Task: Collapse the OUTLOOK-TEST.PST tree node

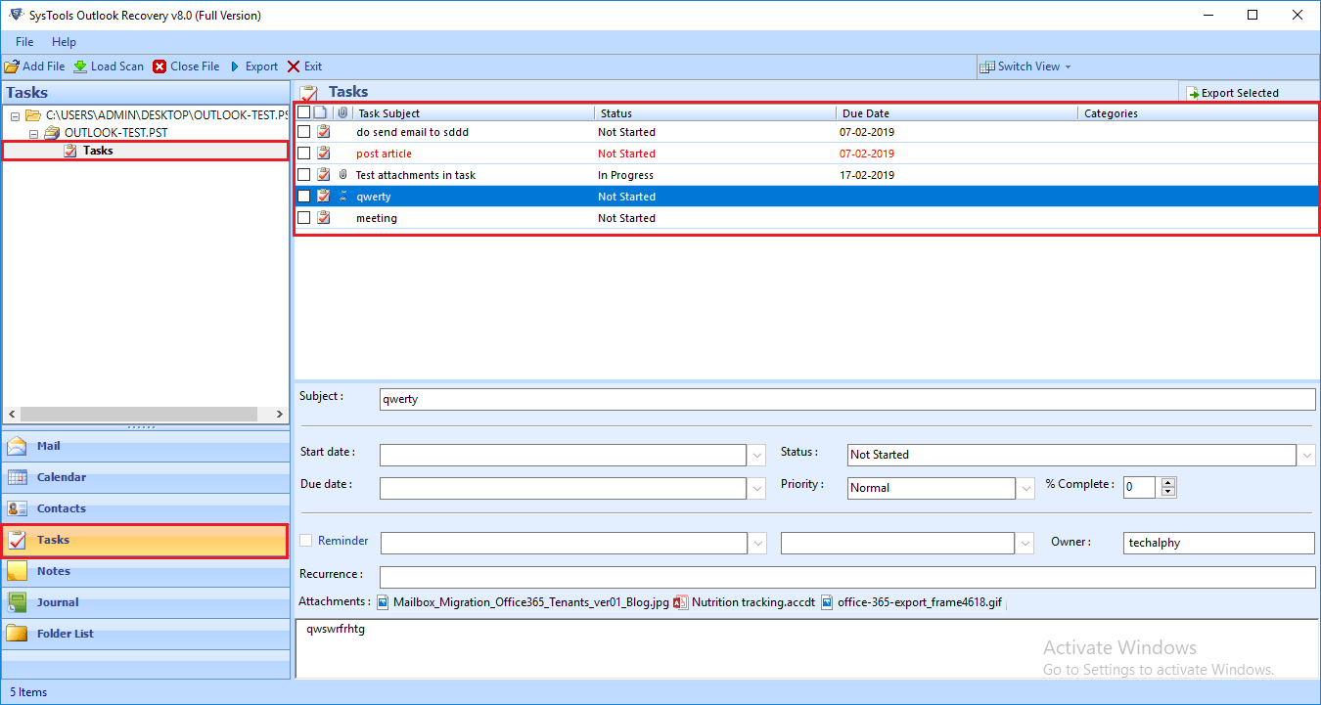Action: (x=33, y=133)
